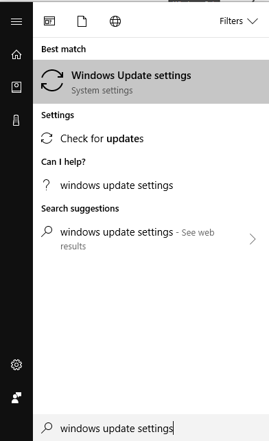Open windows update settings web results
The image size is (269, 441).
(151, 239)
